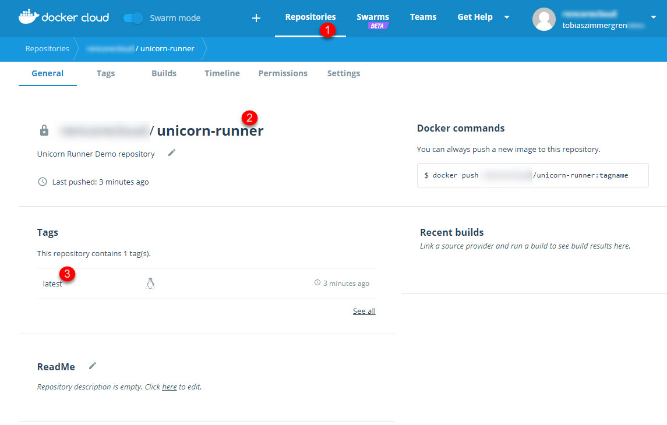The width and height of the screenshot is (667, 425).
Task: Click the clock icon next to Last pushed
Action: pos(42,182)
